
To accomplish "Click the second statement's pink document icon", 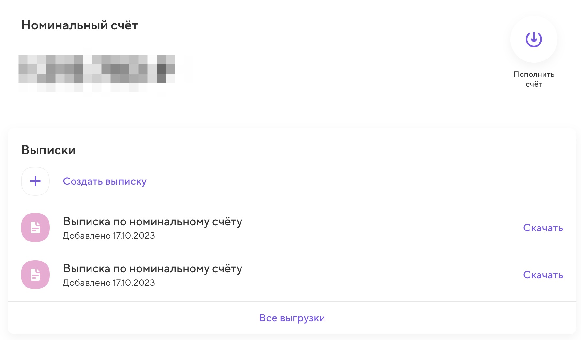I will (x=35, y=275).
